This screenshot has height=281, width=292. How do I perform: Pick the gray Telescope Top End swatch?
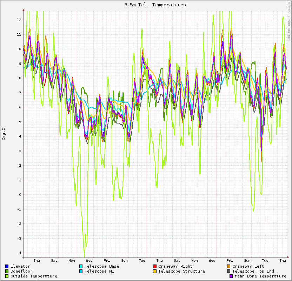[x=229, y=271]
